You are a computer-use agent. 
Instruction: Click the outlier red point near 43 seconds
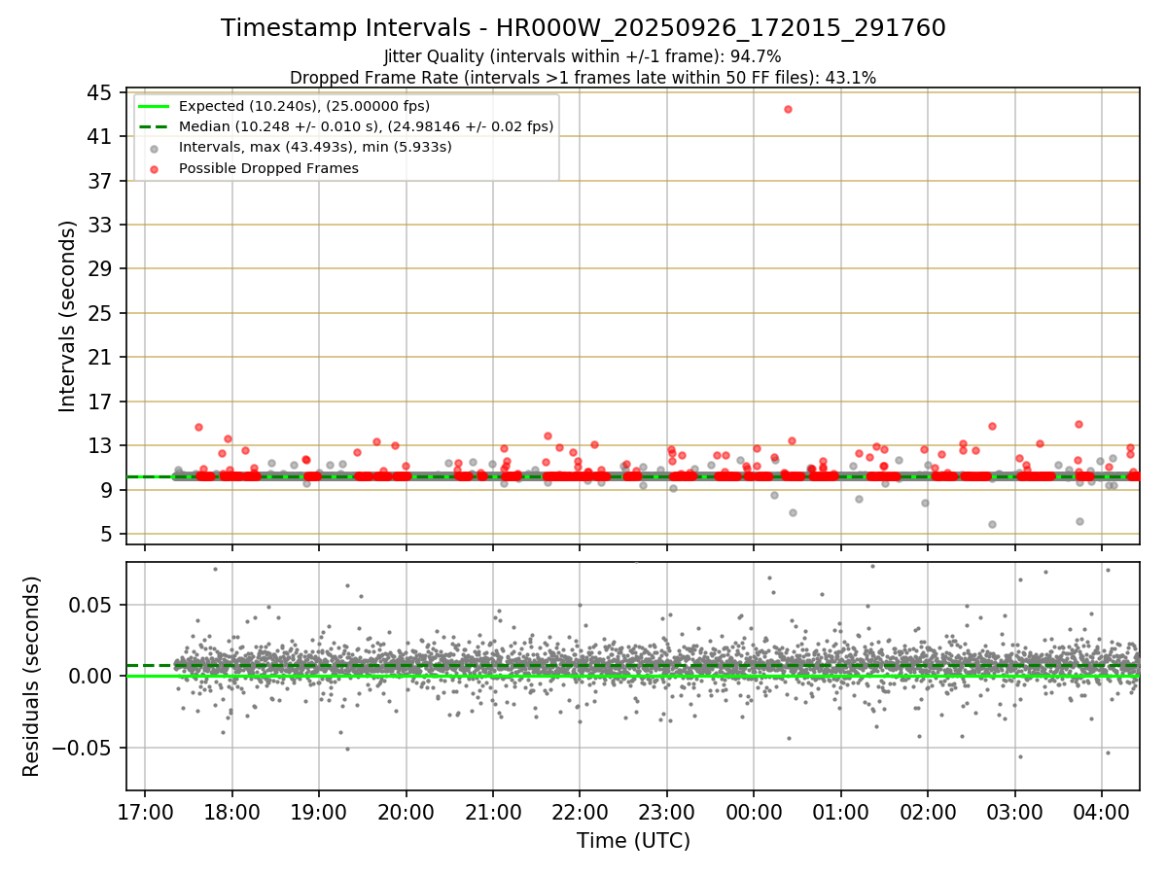coord(788,109)
